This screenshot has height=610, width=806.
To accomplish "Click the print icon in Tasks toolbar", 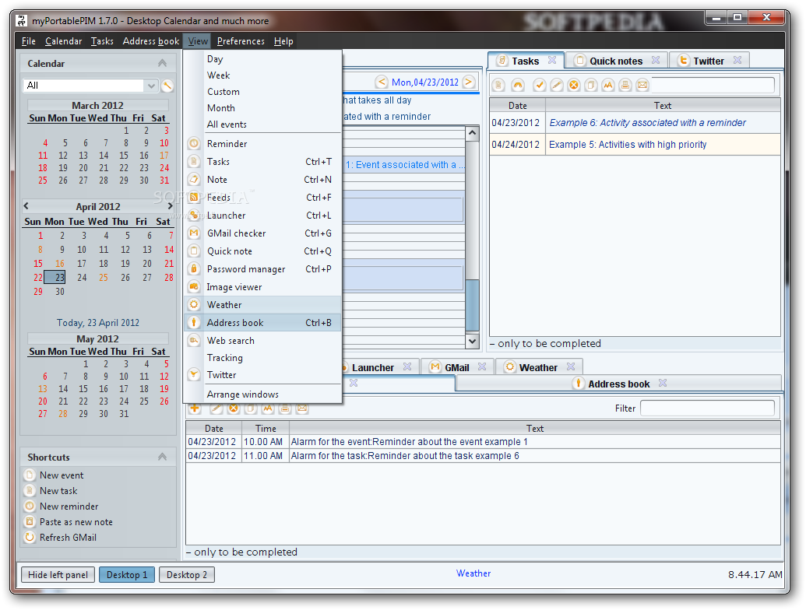I will coord(625,86).
